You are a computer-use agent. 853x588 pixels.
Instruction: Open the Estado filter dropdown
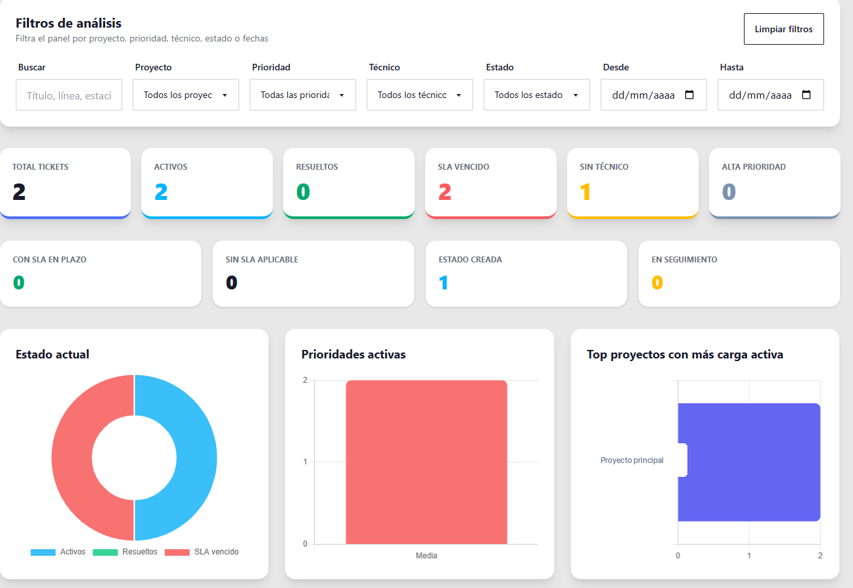[537, 95]
